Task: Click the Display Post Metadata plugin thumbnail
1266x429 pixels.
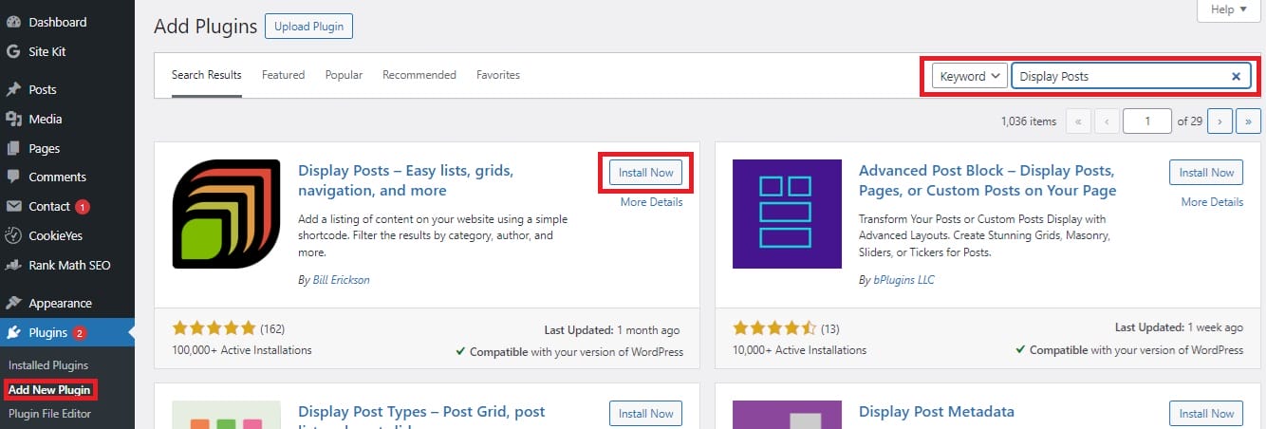Action: pyautogui.click(x=787, y=415)
